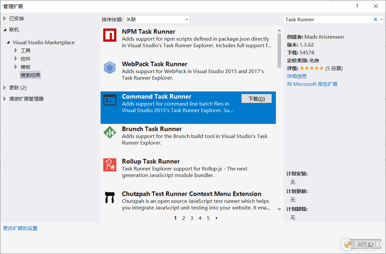The width and height of the screenshot is (386, 254).
Task: Open the search box history dropdown arrow
Action: [381, 20]
